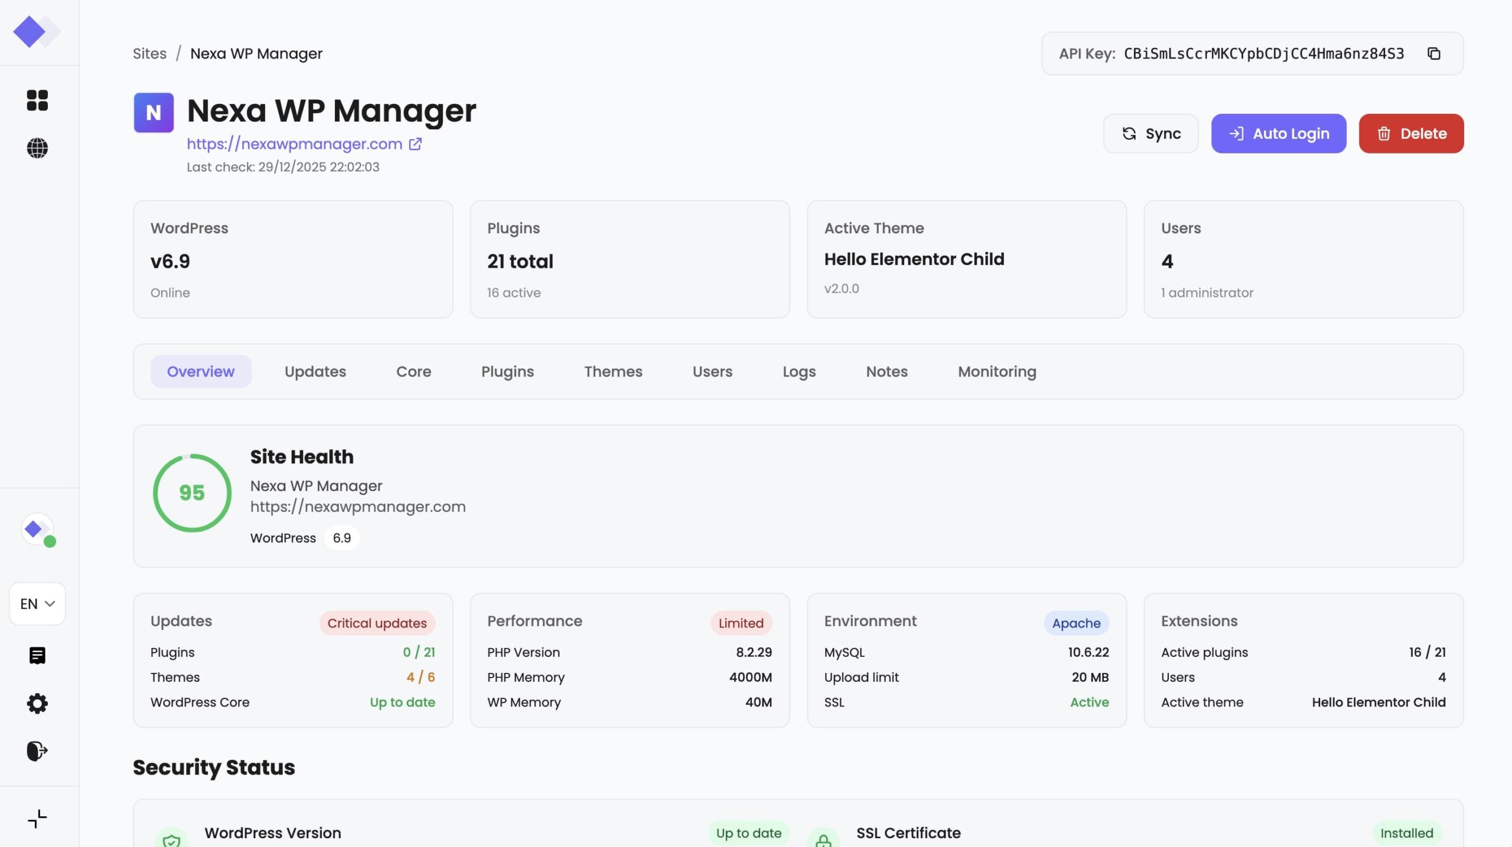Click the Sync button

click(1151, 134)
